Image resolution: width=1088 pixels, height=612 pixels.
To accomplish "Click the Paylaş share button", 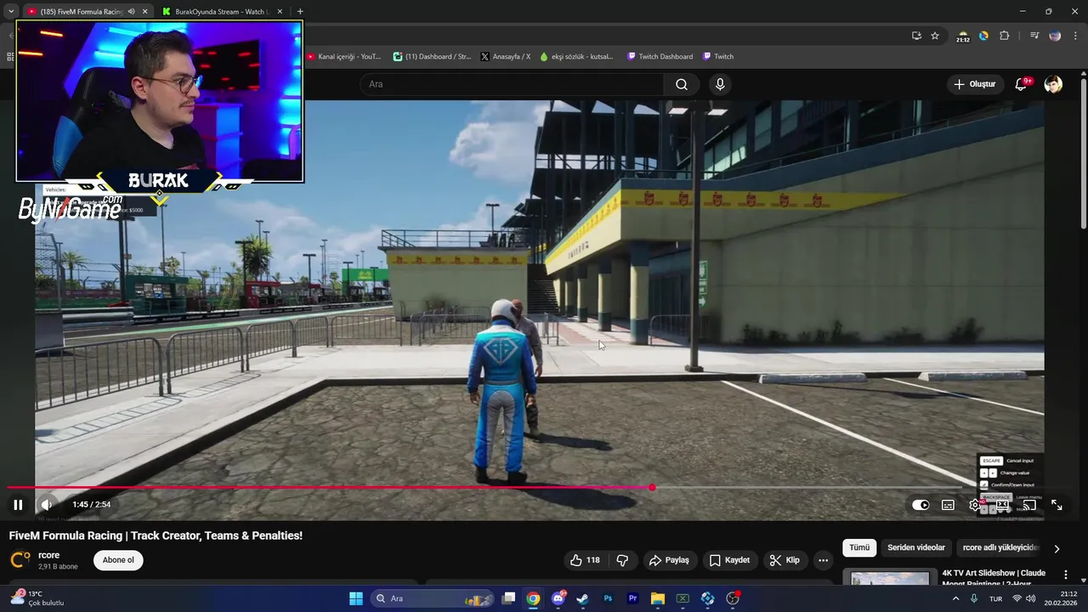I will [669, 560].
